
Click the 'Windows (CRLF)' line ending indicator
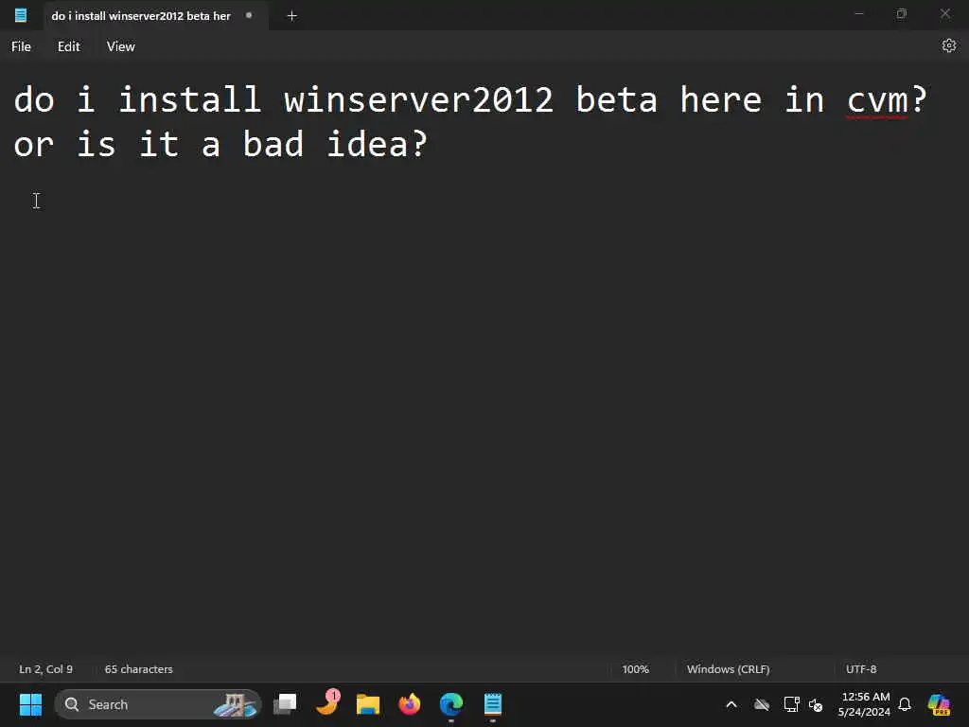click(x=728, y=669)
